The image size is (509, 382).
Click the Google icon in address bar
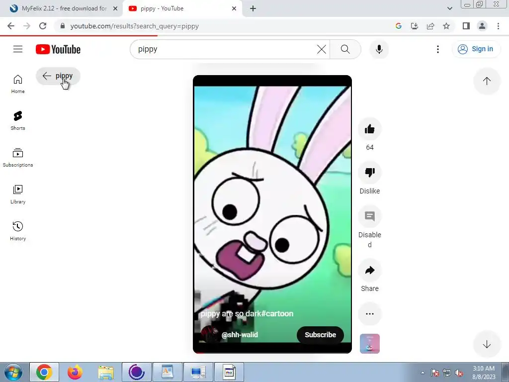tap(399, 26)
